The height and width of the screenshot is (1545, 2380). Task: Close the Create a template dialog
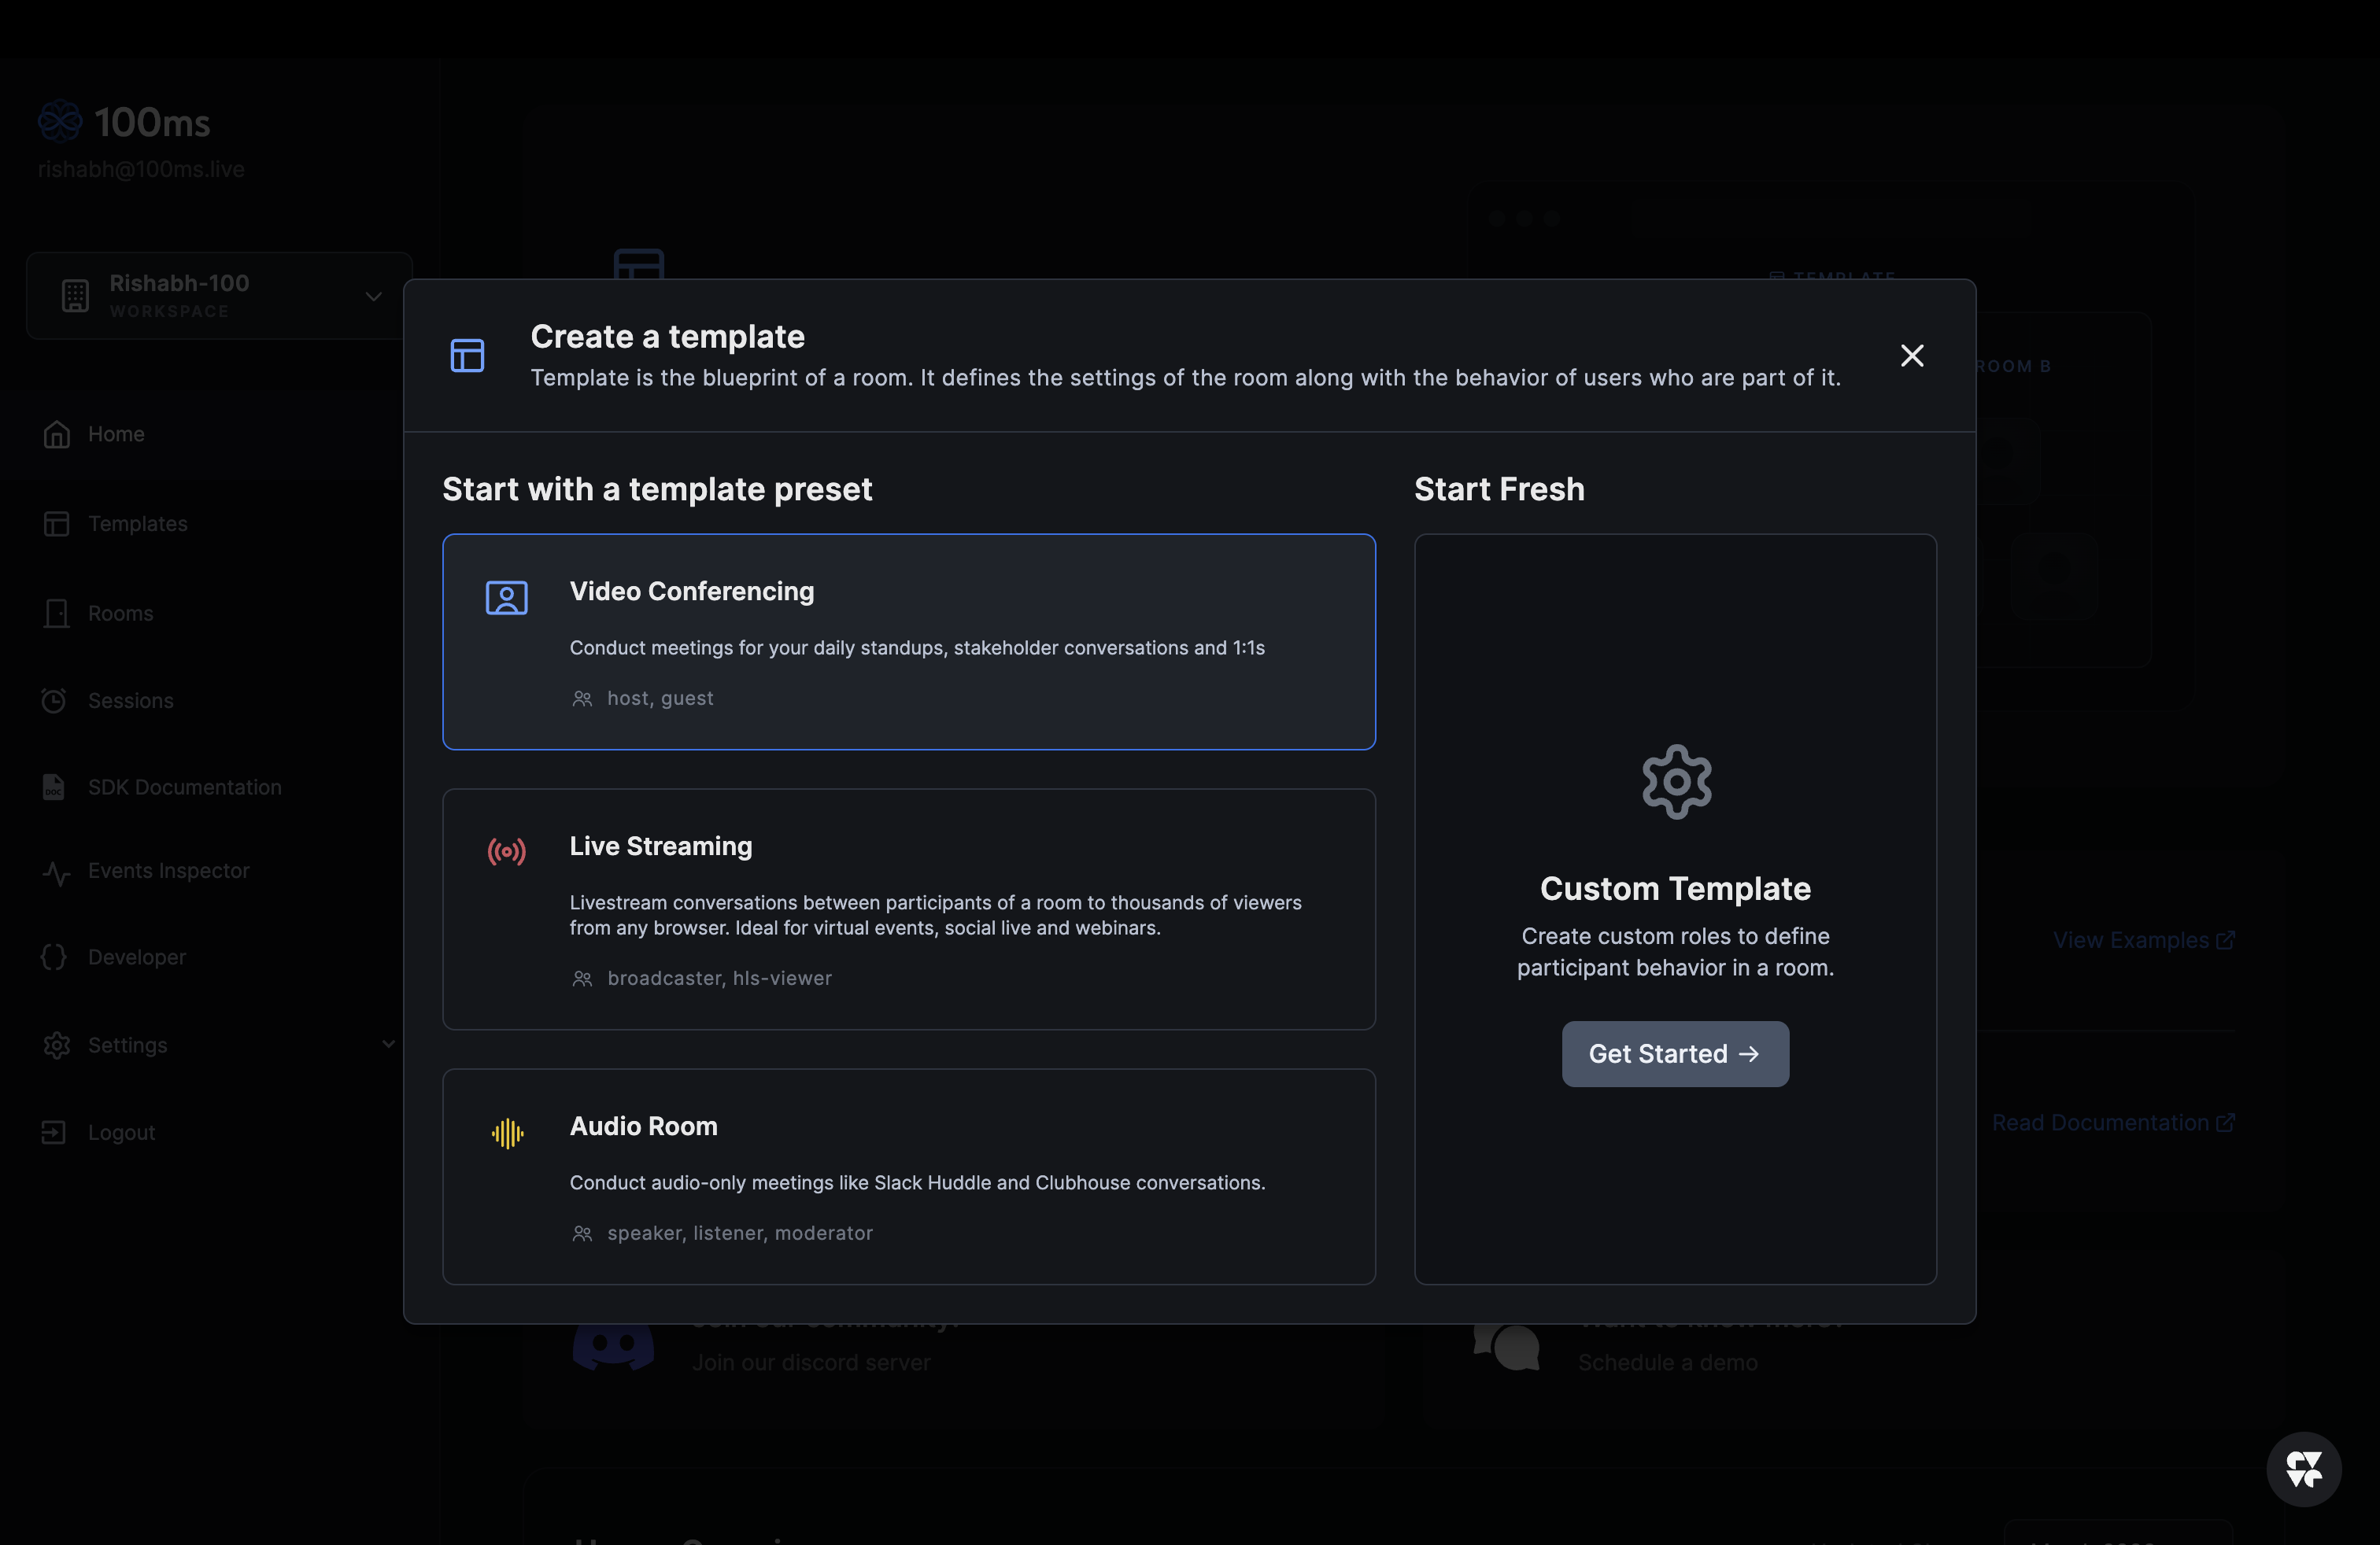tap(1911, 356)
